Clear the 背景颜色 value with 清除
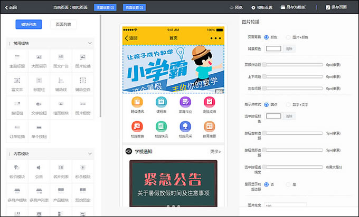Screen dimensions: 359x217 tap(289, 48)
